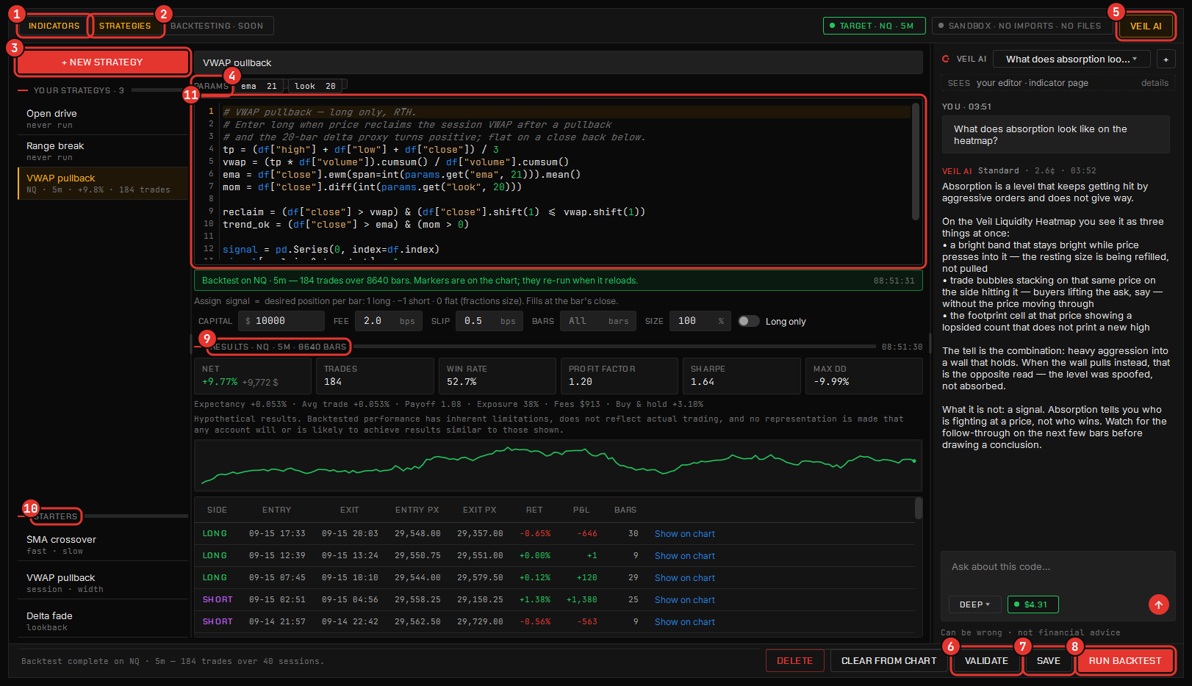Show on chart for 09-14 21:57 trade
Screen dimensions: 1192x686
(x=684, y=622)
